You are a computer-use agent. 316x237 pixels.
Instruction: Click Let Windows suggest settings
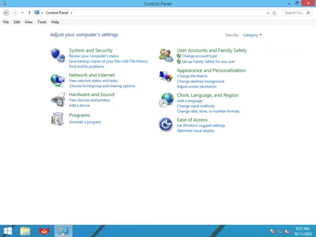[201, 125]
